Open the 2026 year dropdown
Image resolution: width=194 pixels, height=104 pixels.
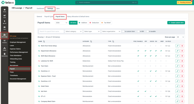(x=61, y=23)
